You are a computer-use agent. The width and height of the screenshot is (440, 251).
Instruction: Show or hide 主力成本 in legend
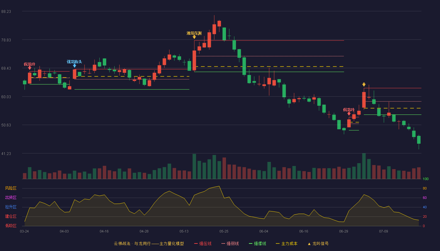(x=287, y=243)
